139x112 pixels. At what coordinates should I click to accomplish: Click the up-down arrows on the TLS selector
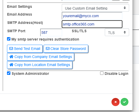125,32
